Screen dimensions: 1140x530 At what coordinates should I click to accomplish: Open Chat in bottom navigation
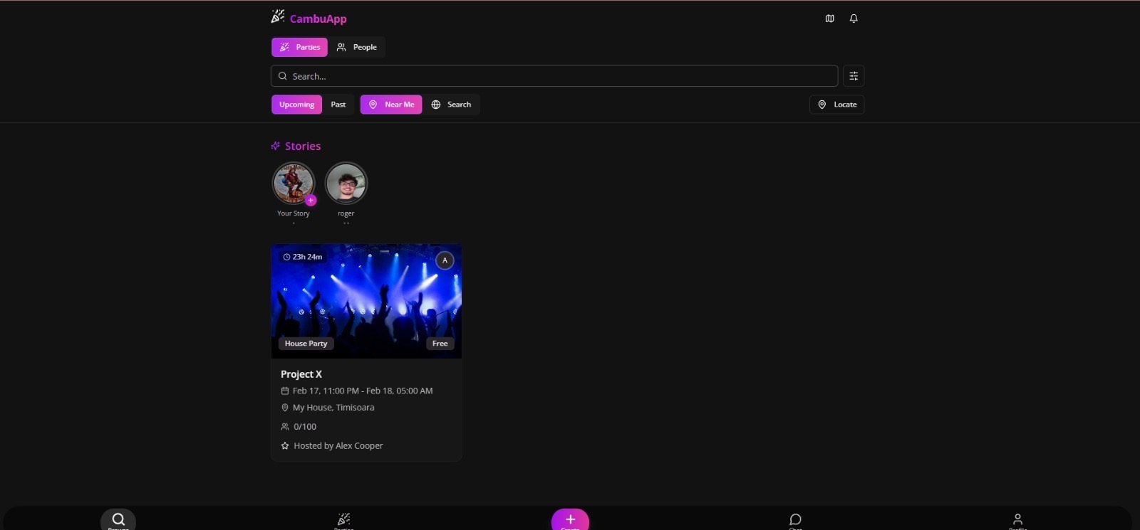[x=795, y=520]
